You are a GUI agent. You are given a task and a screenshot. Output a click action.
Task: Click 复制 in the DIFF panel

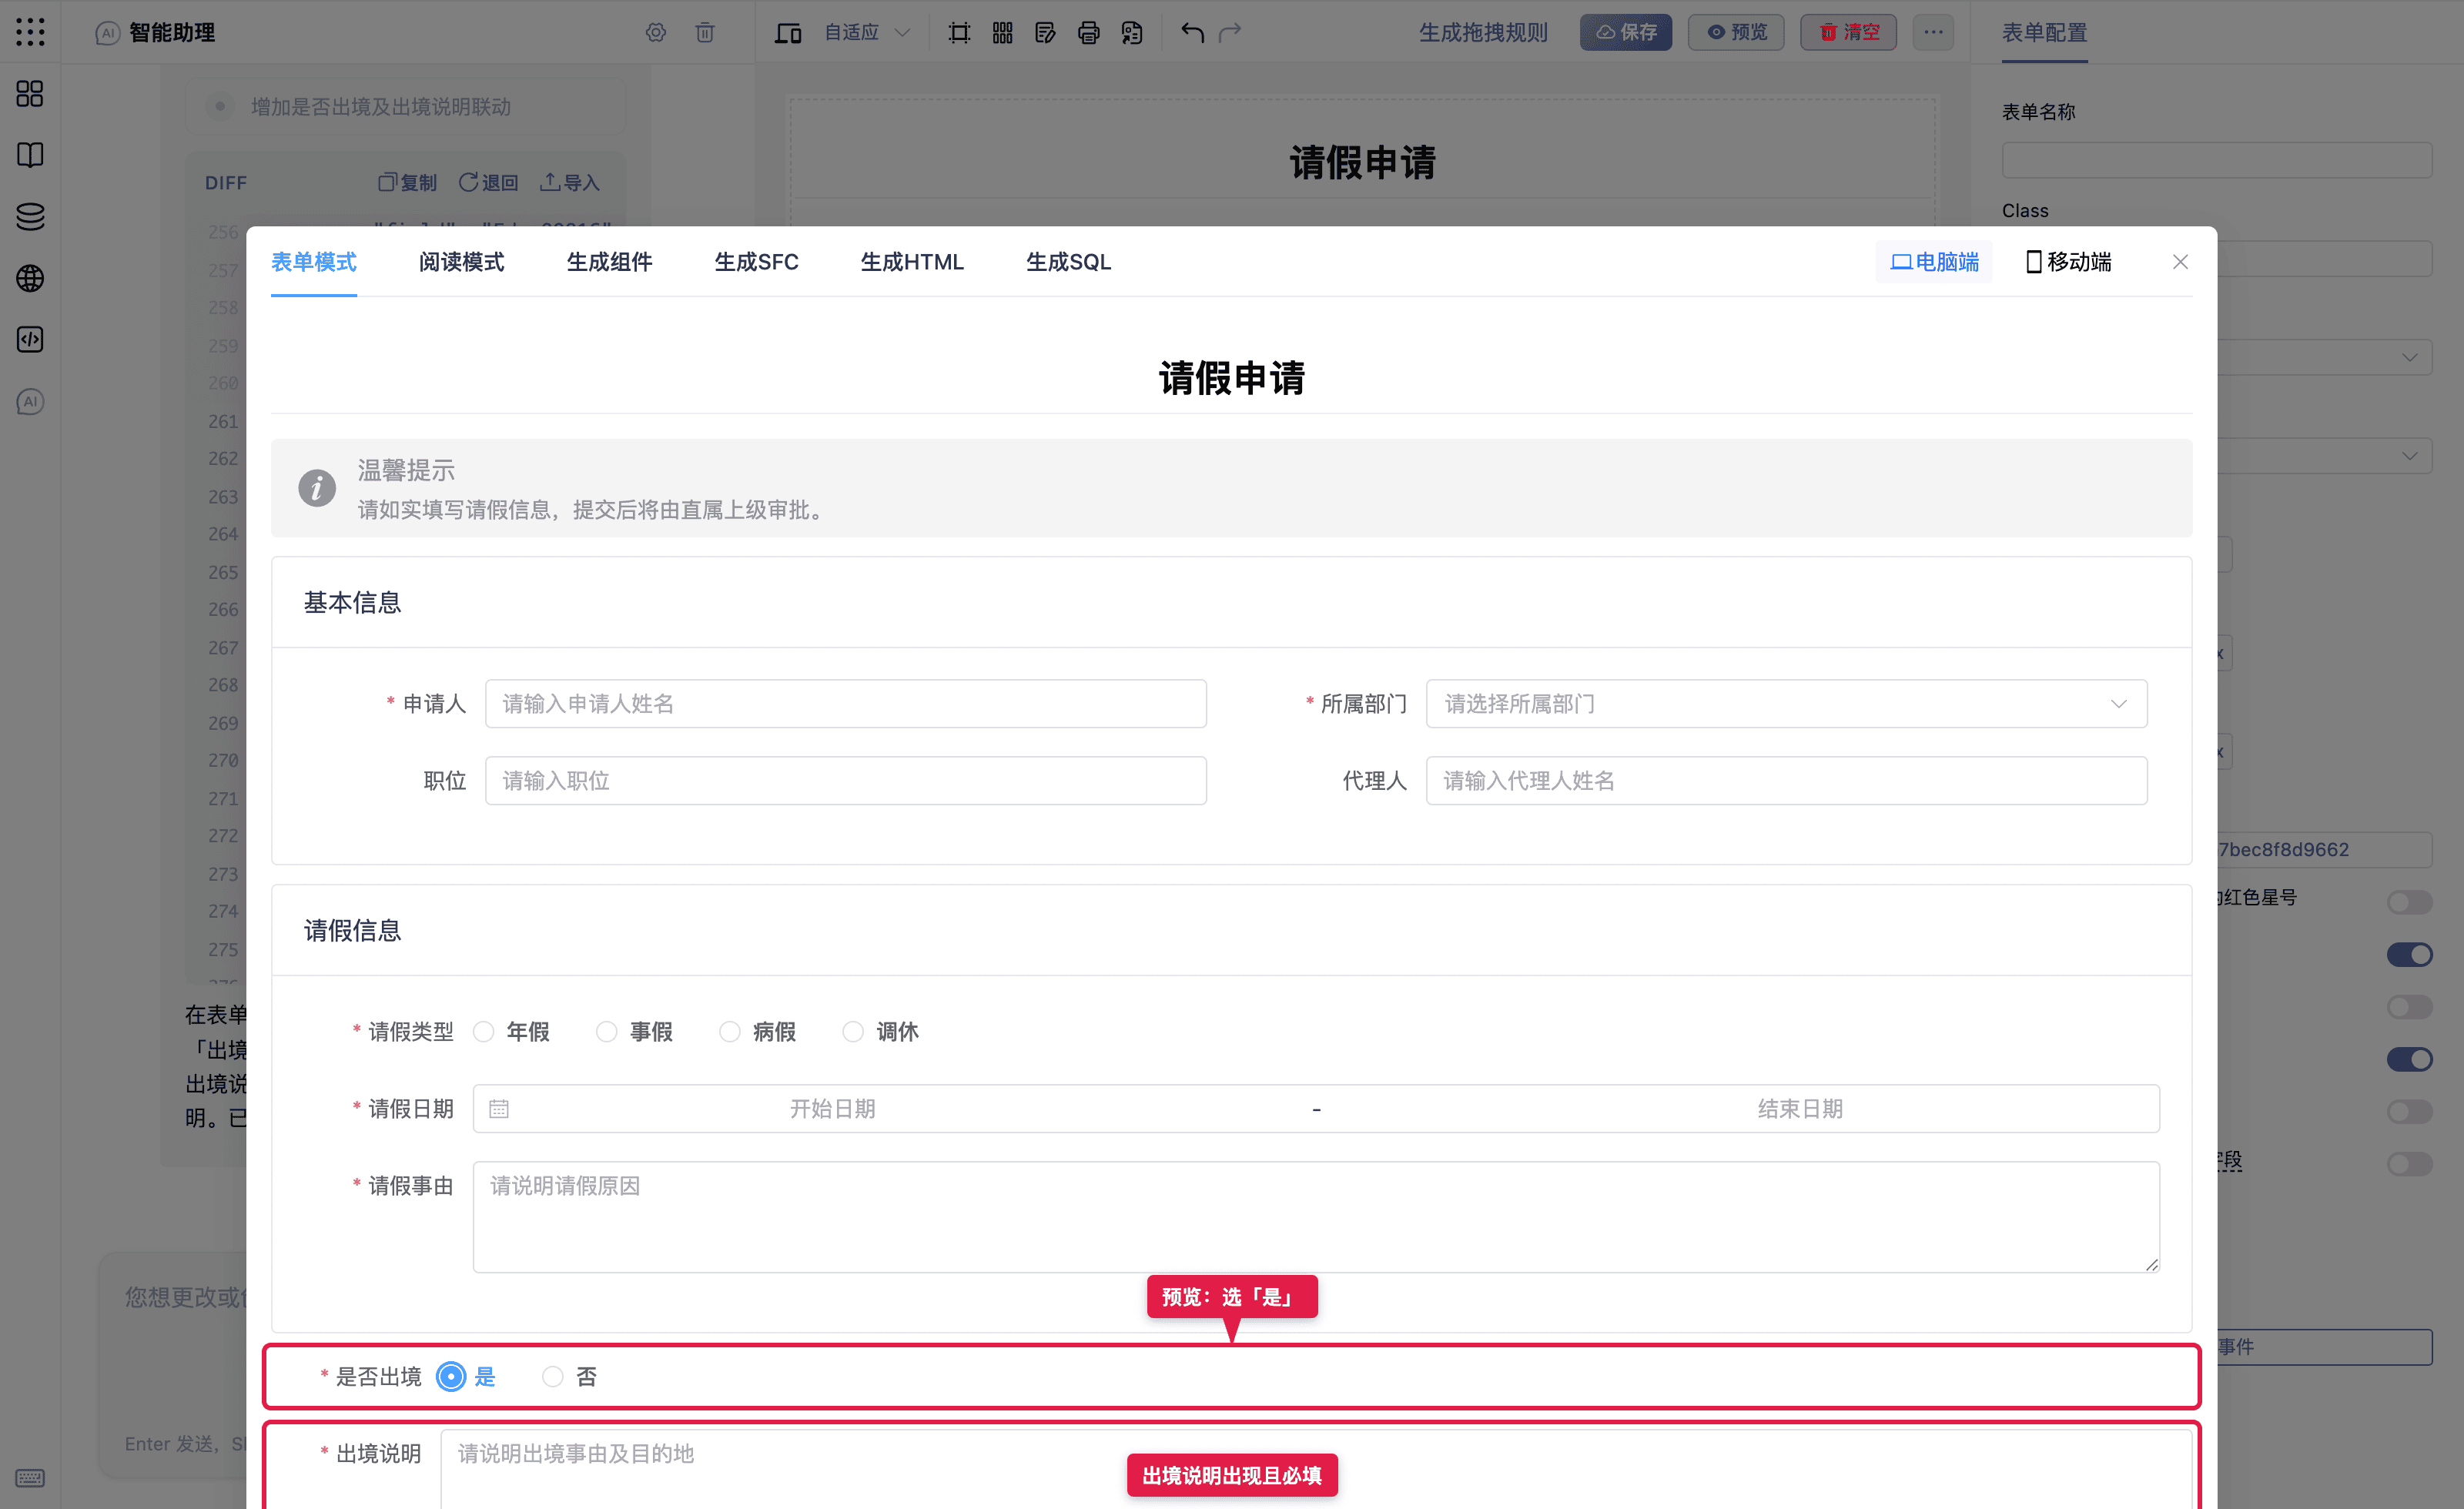[x=408, y=182]
